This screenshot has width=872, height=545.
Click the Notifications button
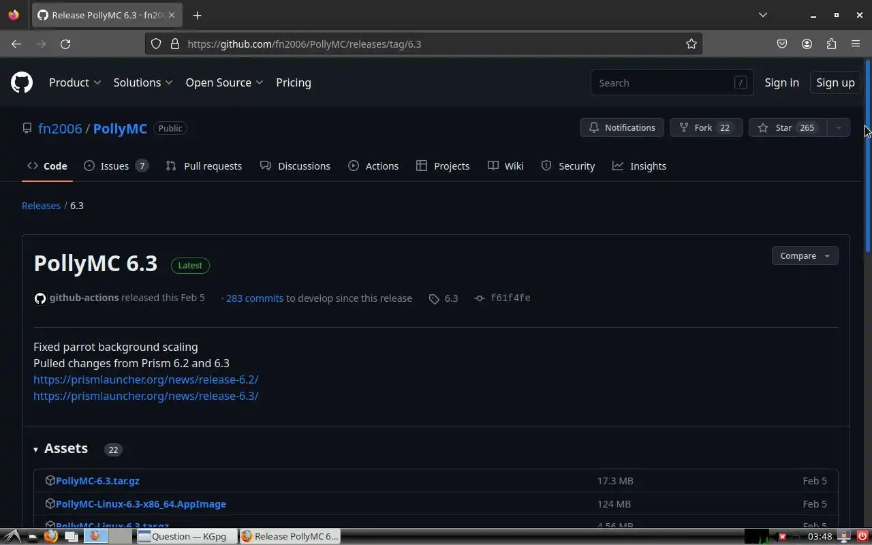(622, 127)
